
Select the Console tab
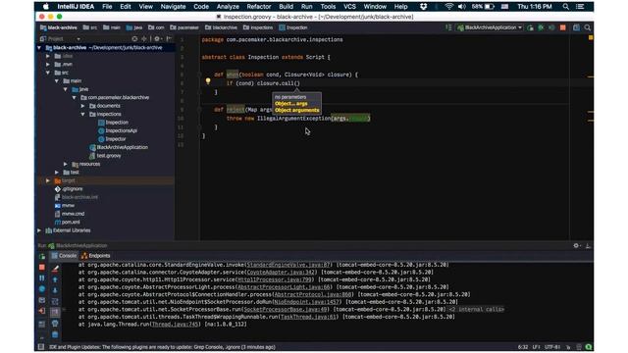click(64, 256)
